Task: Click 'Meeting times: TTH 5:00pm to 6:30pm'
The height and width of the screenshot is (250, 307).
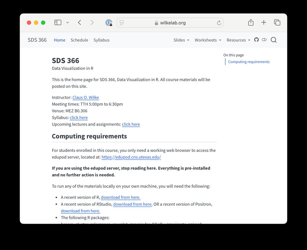Action: coord(87,104)
